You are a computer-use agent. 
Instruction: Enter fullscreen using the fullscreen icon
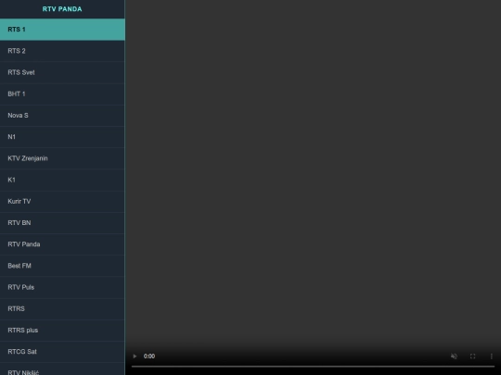click(472, 356)
